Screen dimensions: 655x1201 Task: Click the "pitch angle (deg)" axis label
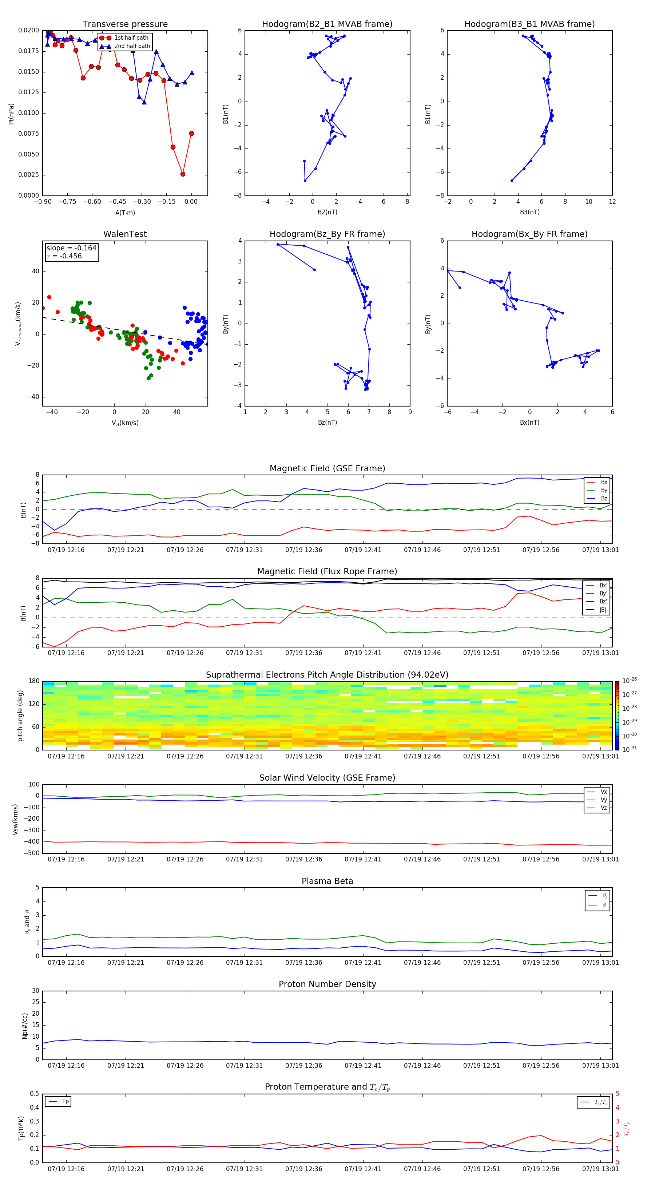(x=20, y=716)
